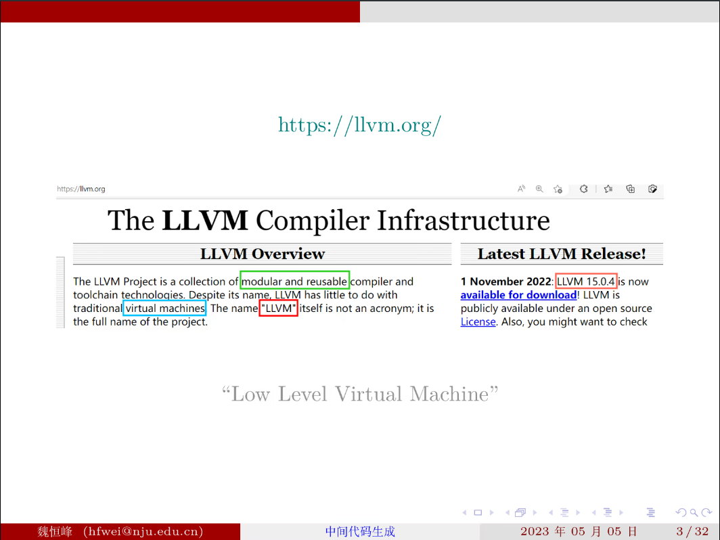Click the 'Latest LLVM Release!' header
This screenshot has height=540, width=720.
[562, 254]
